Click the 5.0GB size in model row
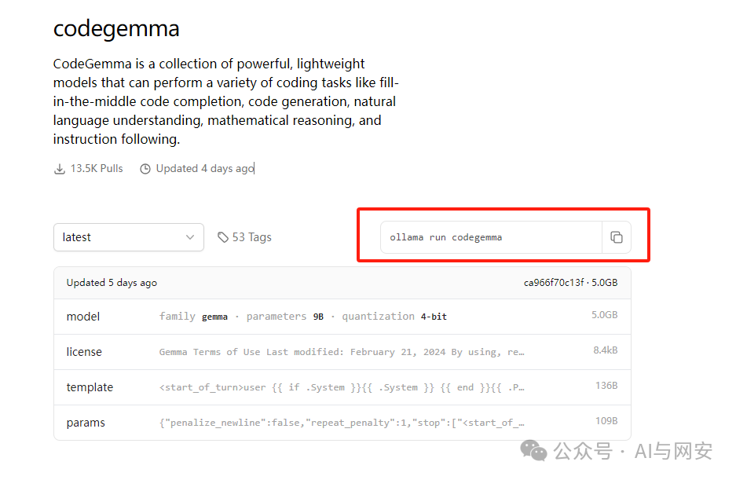This screenshot has height=480, width=736. (605, 315)
